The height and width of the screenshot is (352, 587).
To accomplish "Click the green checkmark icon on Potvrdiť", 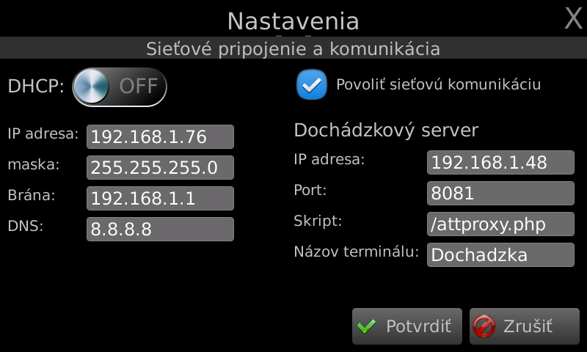I will pos(366,326).
